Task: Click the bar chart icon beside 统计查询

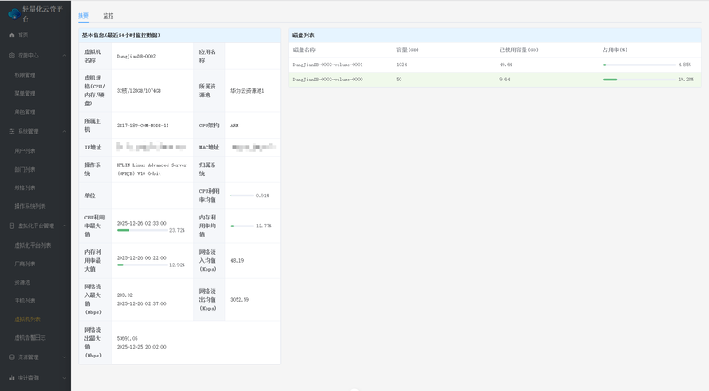Action: pos(12,378)
